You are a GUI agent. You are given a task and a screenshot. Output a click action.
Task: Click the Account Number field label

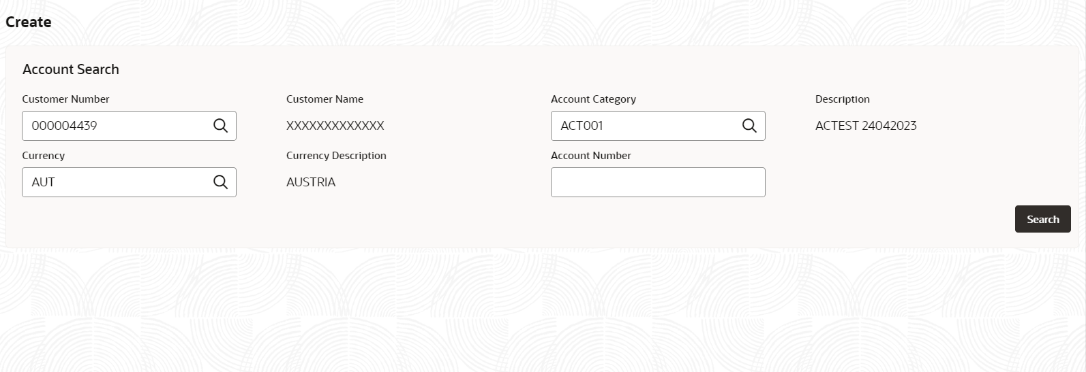[x=590, y=156]
